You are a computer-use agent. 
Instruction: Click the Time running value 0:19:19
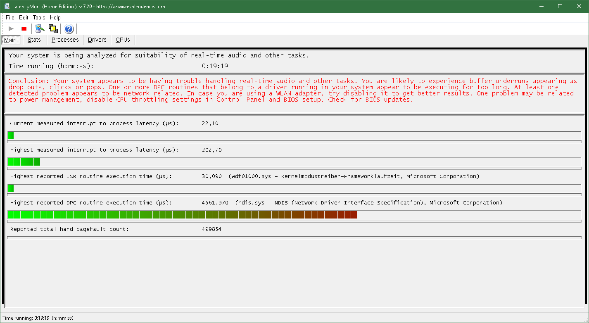pos(215,66)
